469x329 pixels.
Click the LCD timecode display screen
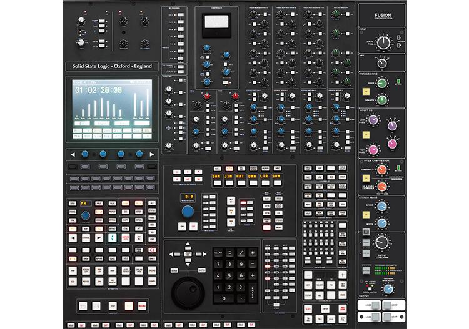coord(112,109)
